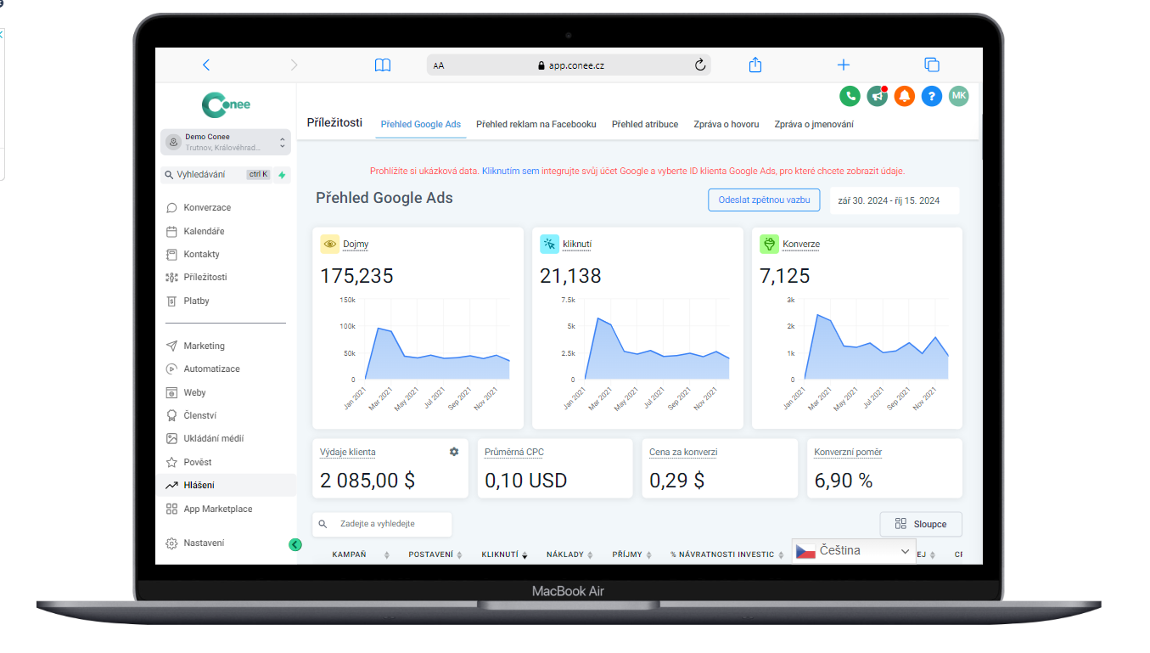The height and width of the screenshot is (653, 1150).
Task: Switch to Přehled atribuce tab
Action: tap(645, 124)
